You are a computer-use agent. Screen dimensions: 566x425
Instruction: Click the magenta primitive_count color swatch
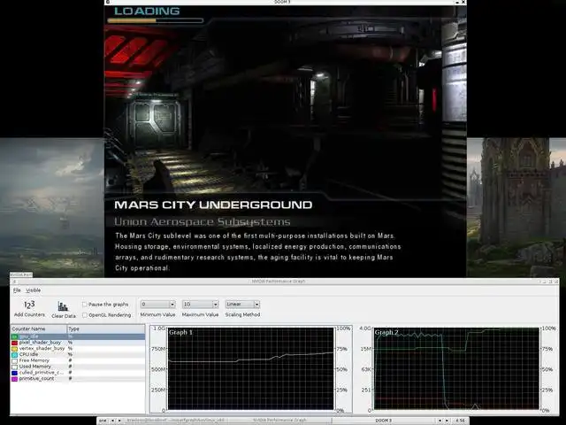point(14,379)
